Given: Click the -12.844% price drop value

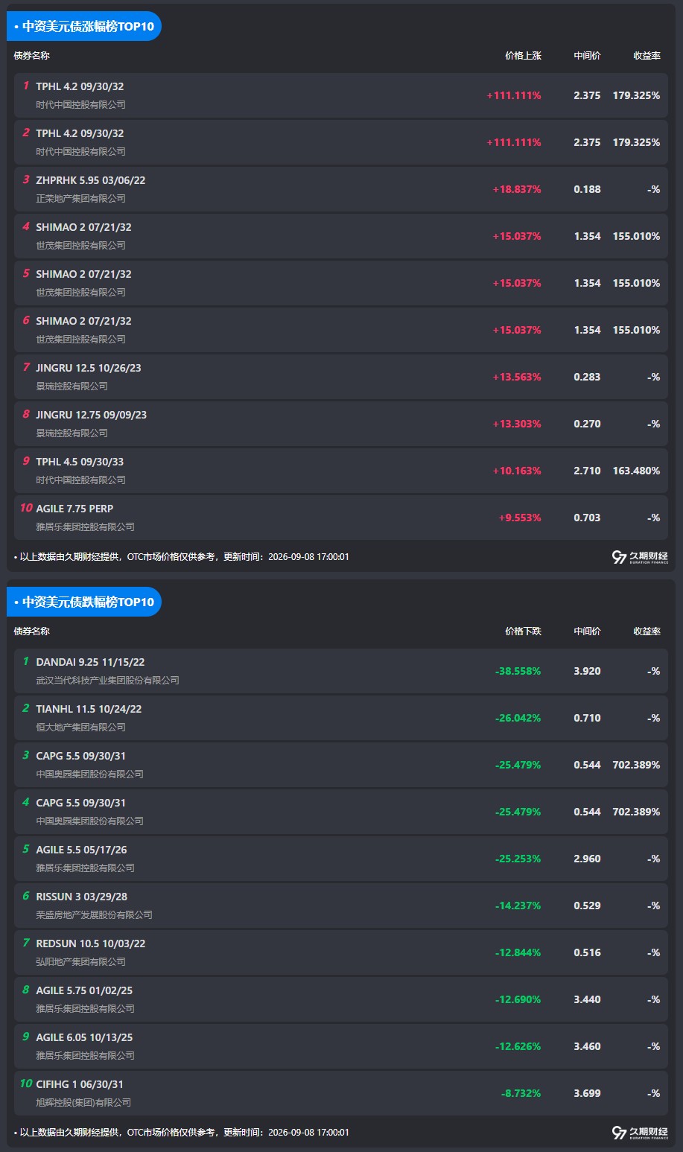Looking at the screenshot, I should (x=518, y=952).
